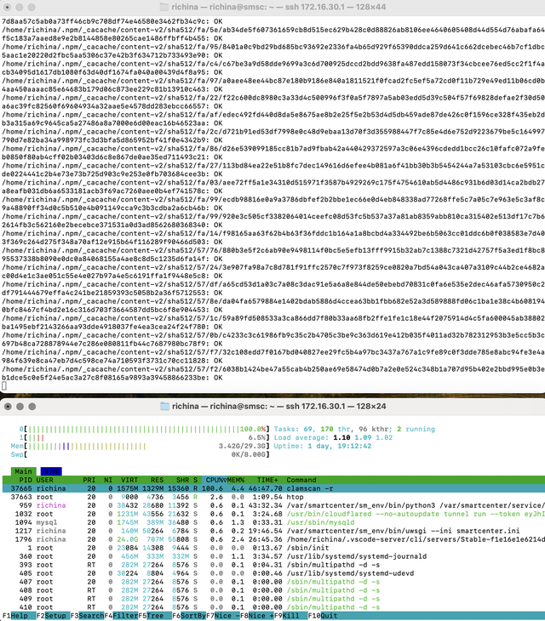
Task: Switch to the I/O tab in htop
Action: pos(51,471)
